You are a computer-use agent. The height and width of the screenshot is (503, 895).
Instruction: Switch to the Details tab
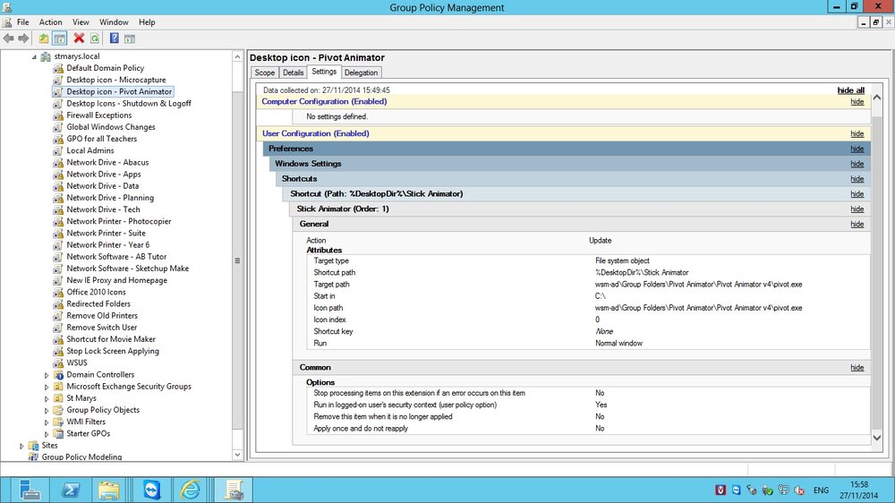294,72
